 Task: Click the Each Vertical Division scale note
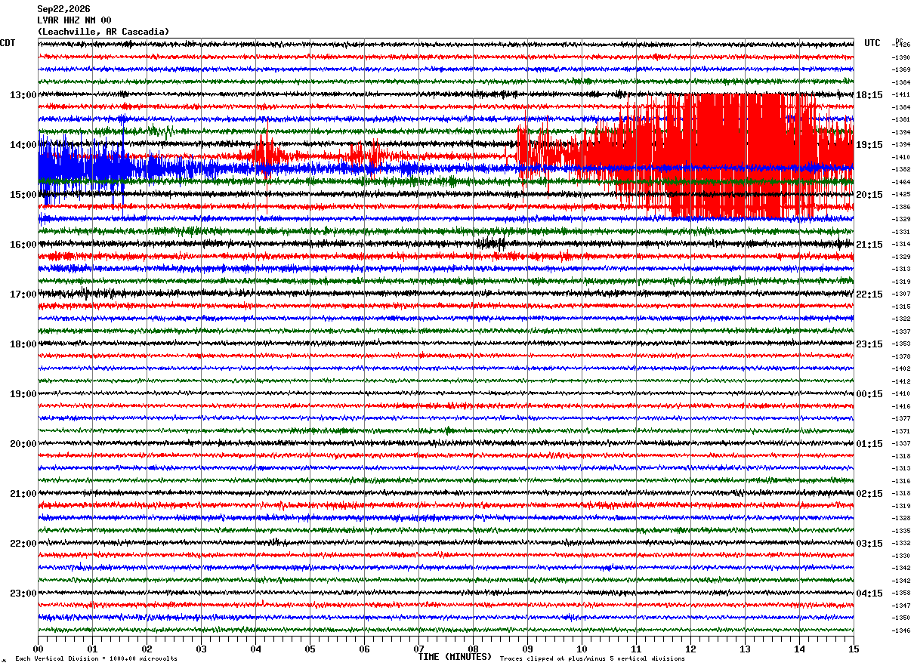(96, 658)
